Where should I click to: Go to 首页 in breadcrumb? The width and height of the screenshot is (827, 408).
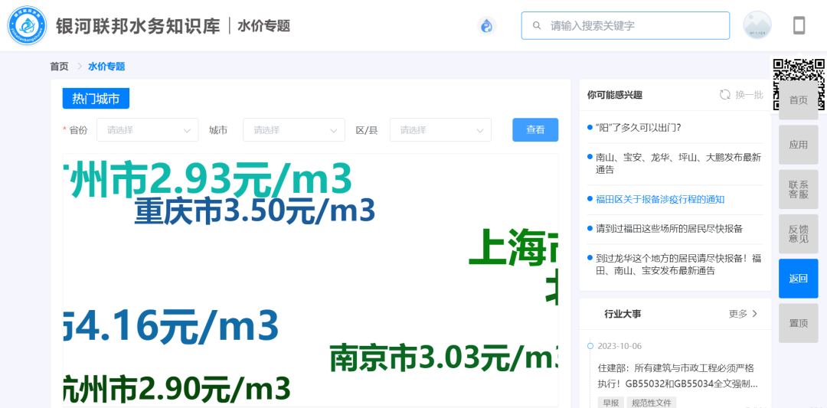click(x=59, y=67)
